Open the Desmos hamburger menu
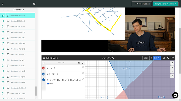The width and height of the screenshot is (181, 101). coord(44,58)
